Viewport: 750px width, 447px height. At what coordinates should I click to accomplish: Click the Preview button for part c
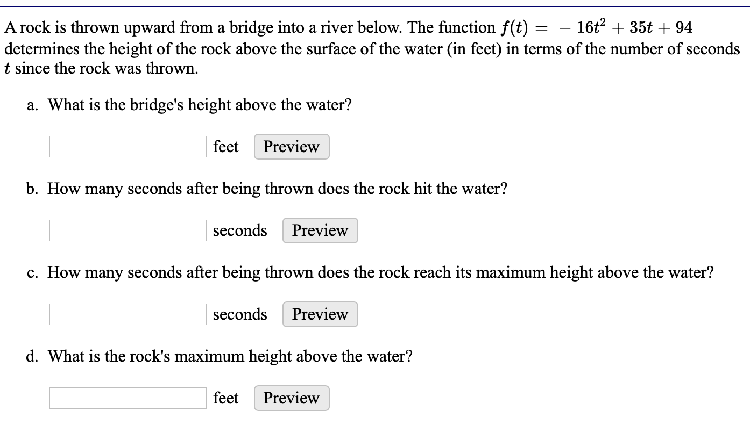[x=320, y=314]
